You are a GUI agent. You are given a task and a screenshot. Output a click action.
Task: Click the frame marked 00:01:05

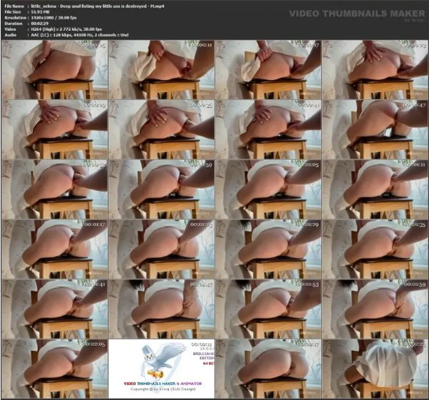pos(269,189)
